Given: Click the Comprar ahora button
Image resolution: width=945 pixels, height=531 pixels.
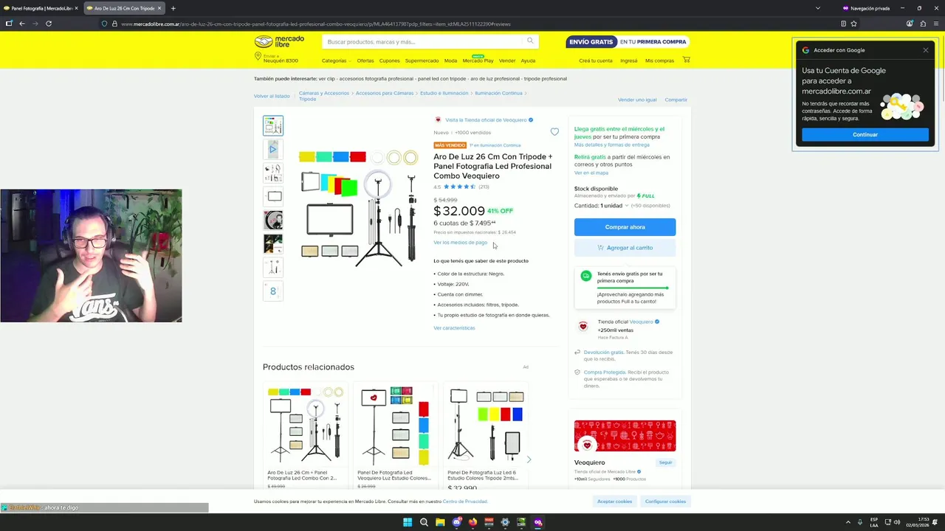Looking at the screenshot, I should (625, 227).
